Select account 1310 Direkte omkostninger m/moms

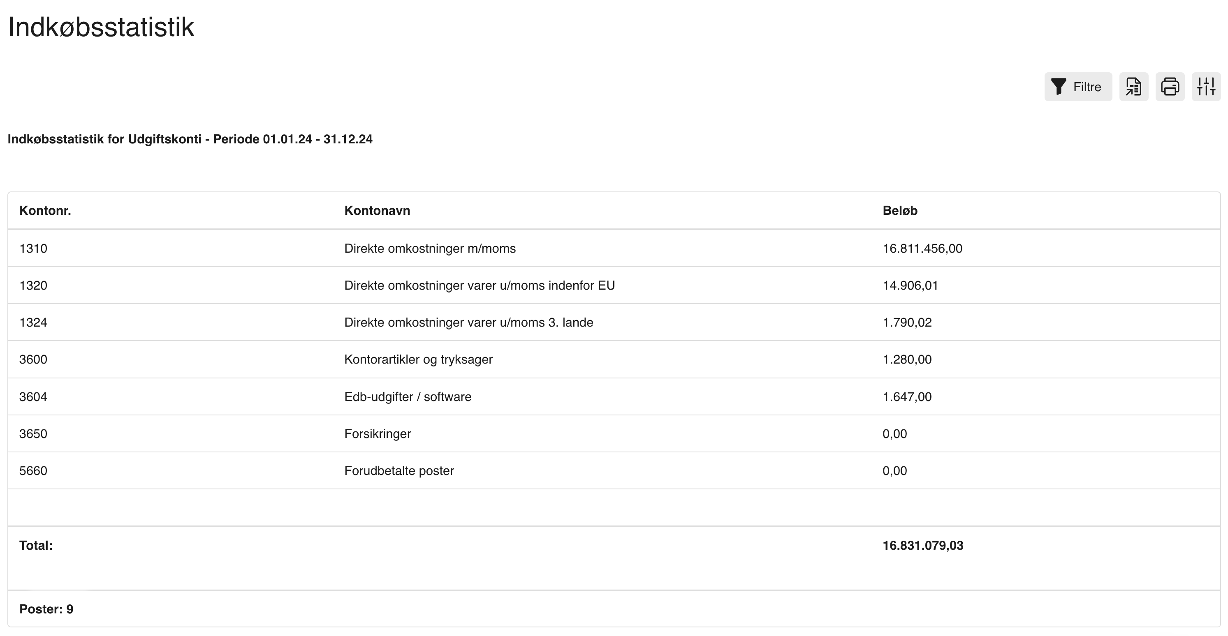[431, 248]
